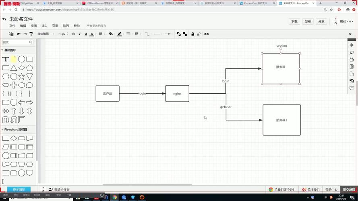Open the arrow end style dropdown

point(168,34)
